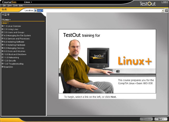Image resolution: width=169 pixels, height=122 pixels.
Task: Click the first icon in the orange toolbar
Action: pos(3,10)
